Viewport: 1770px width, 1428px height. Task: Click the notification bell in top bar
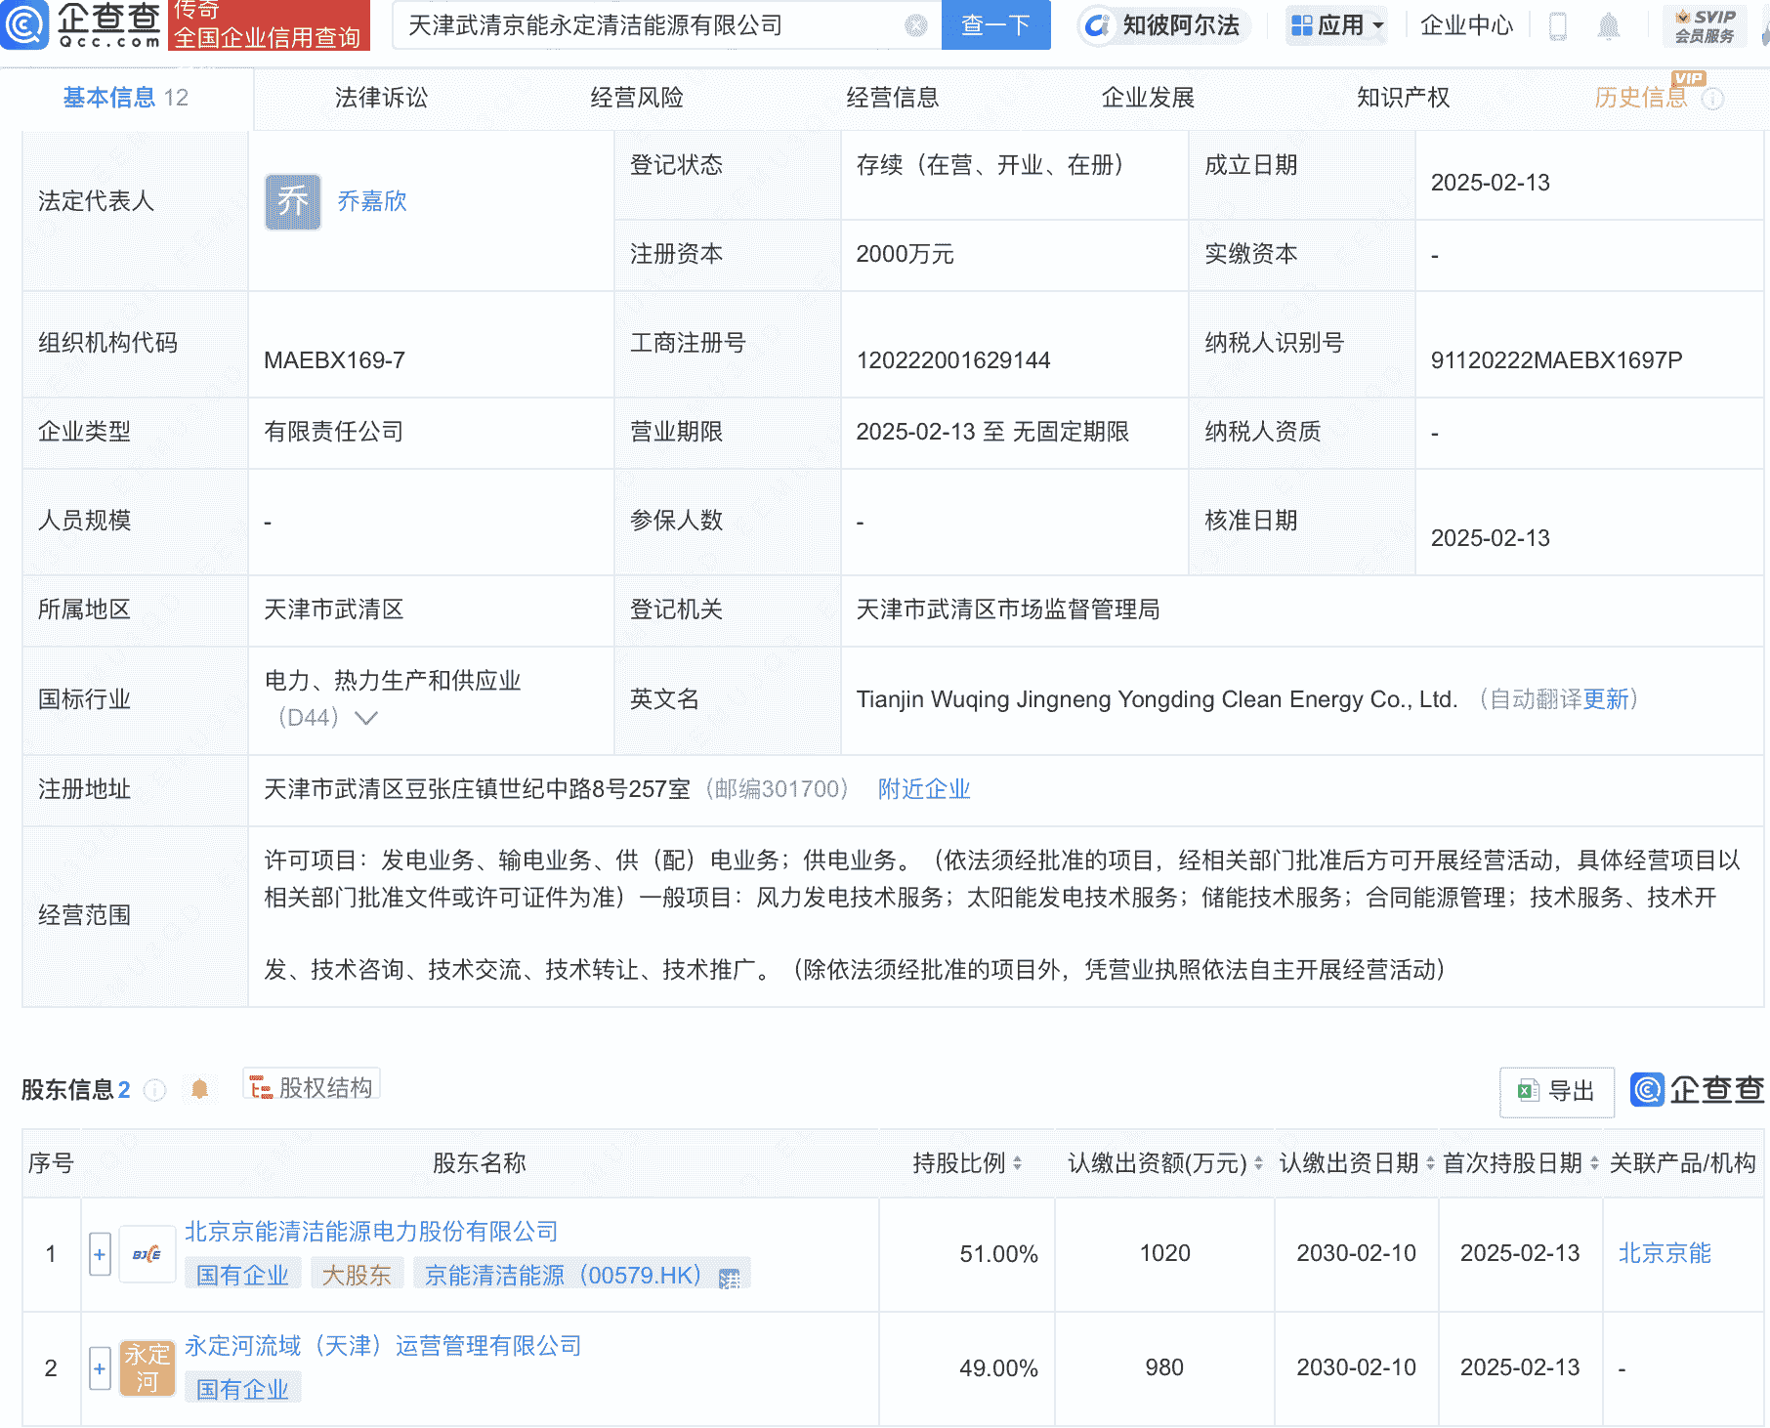coord(1610,26)
